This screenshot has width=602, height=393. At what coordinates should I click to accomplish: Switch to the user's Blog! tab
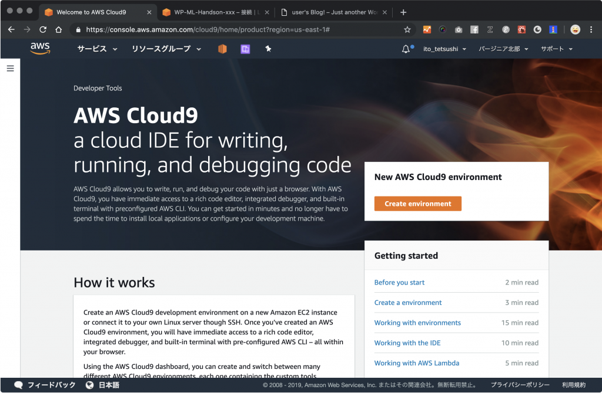(x=334, y=12)
